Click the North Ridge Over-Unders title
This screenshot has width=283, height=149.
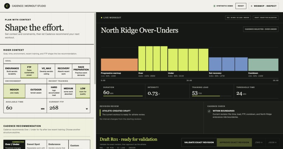click(x=139, y=30)
